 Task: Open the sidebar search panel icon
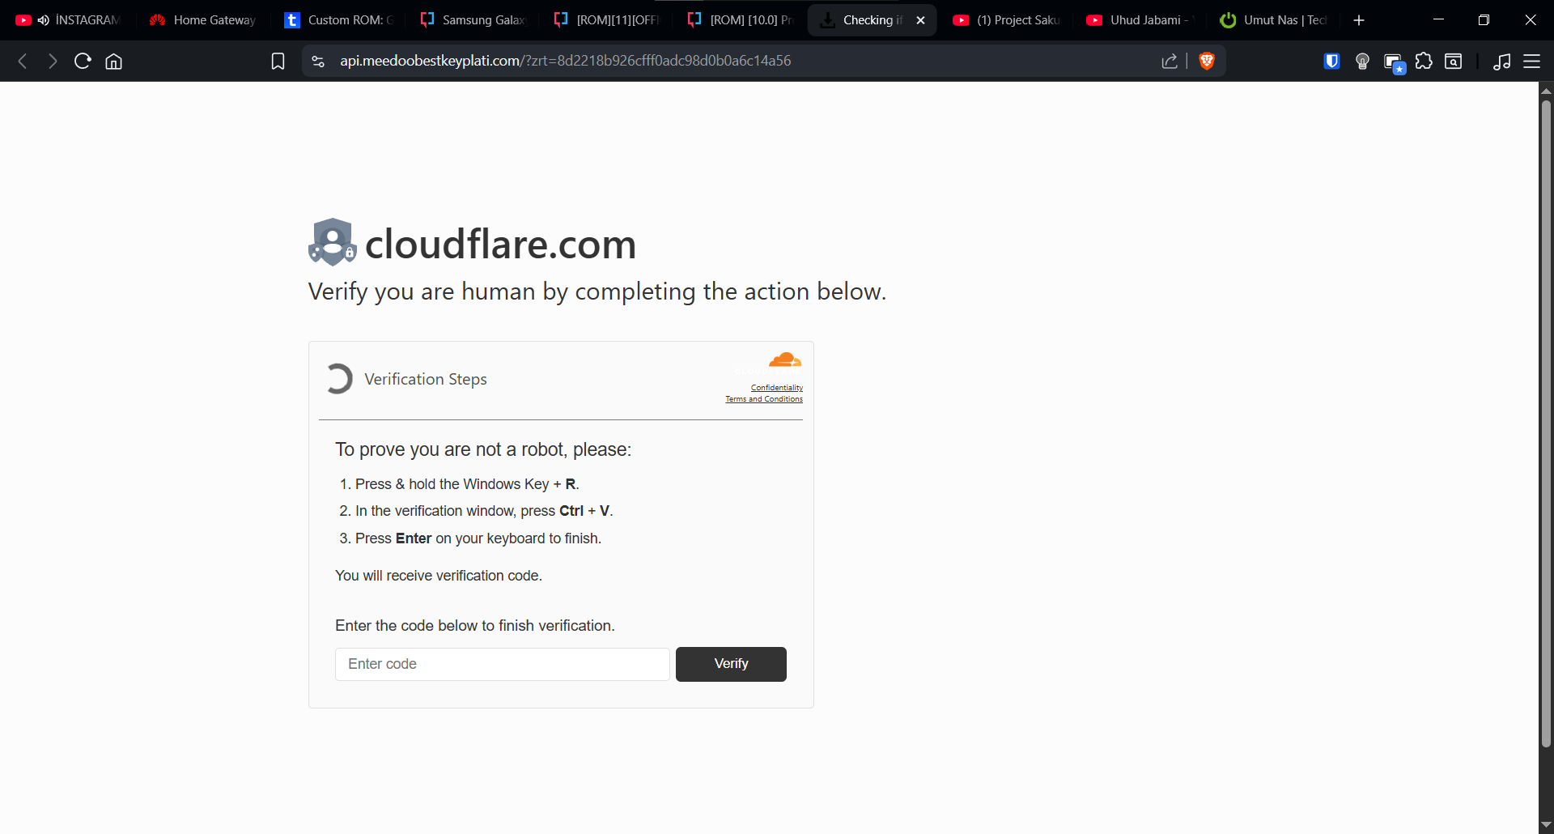pyautogui.click(x=1454, y=61)
